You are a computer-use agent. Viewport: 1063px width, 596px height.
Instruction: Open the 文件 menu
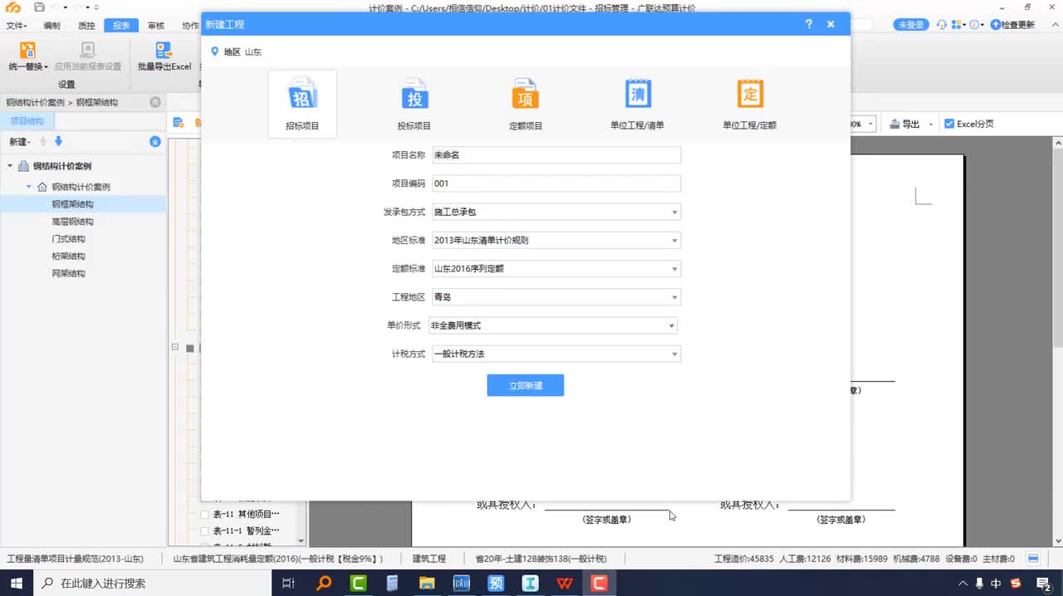click(x=17, y=26)
